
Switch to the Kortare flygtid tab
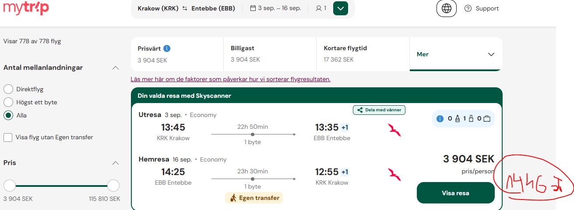click(363, 54)
